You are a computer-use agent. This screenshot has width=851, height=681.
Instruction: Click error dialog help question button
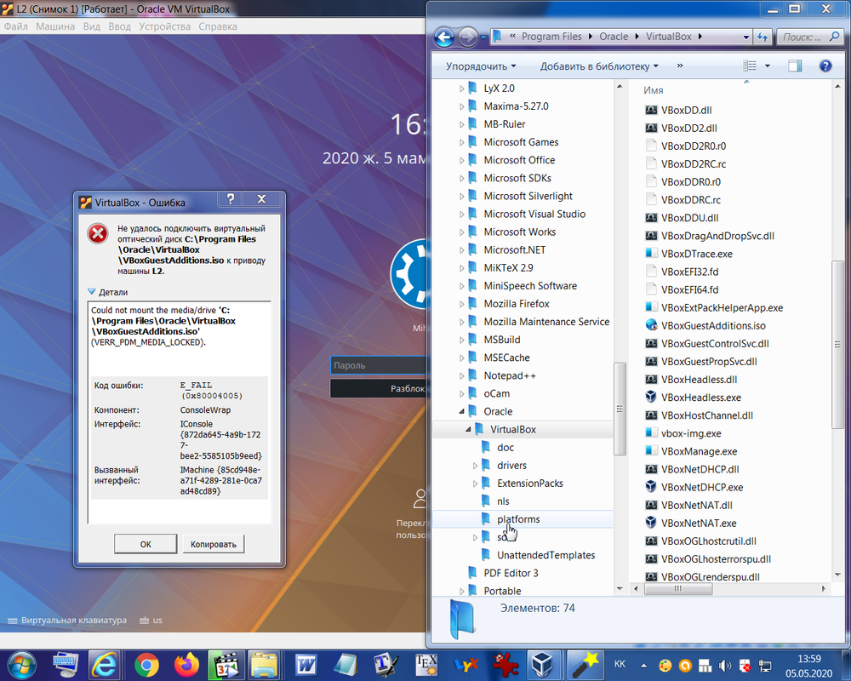(231, 199)
